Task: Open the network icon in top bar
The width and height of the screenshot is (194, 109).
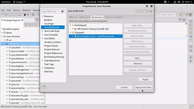Action: (175, 2)
